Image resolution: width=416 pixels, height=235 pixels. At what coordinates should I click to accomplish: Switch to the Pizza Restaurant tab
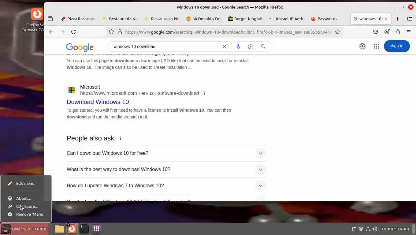pyautogui.click(x=78, y=19)
